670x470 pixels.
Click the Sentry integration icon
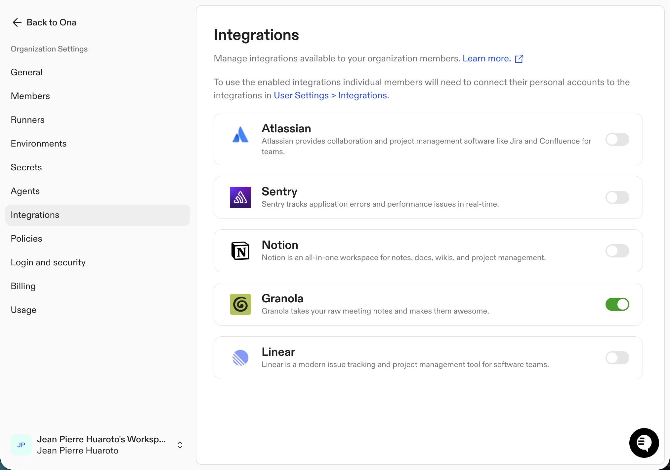(x=240, y=197)
